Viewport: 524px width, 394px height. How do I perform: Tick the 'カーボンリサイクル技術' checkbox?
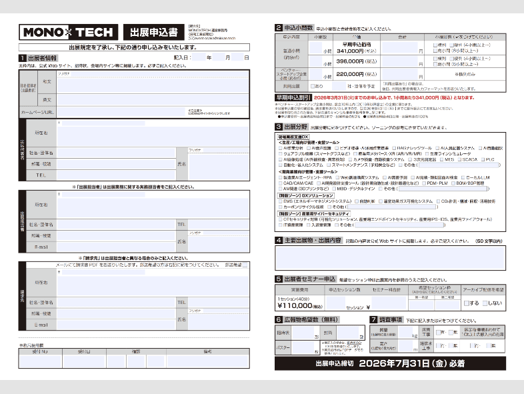tap(281, 205)
